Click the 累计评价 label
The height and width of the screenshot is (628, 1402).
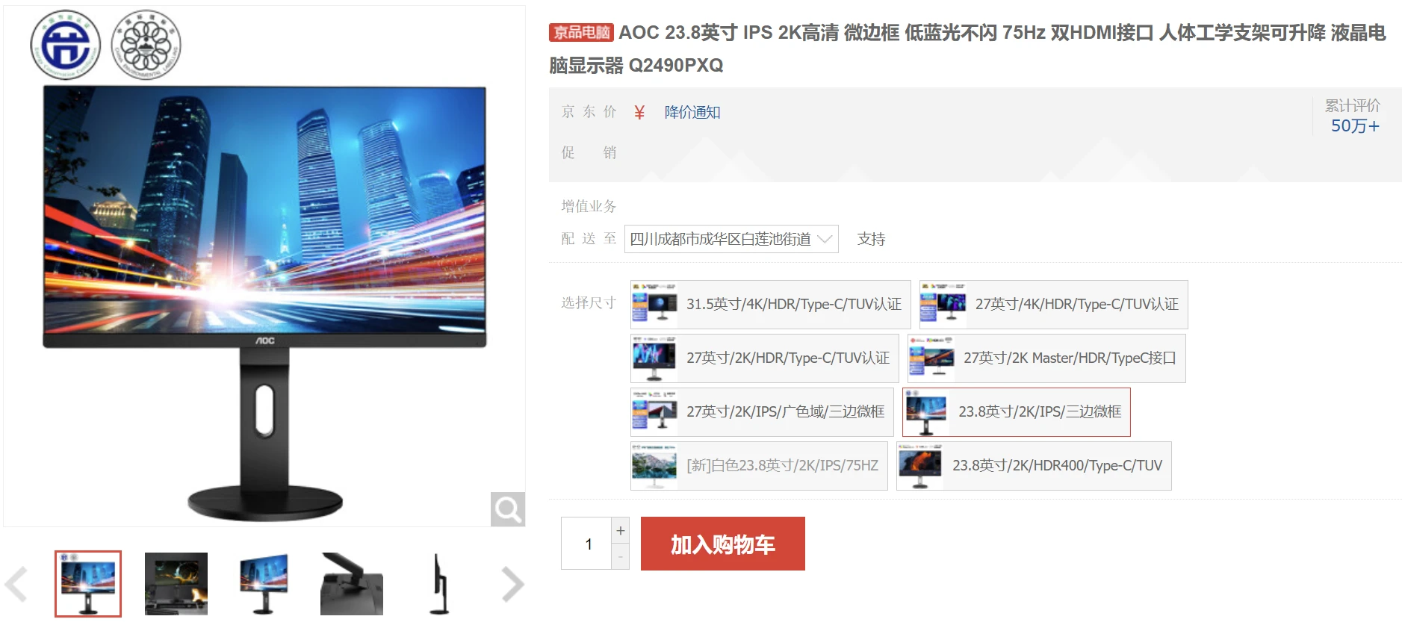[x=1353, y=105]
